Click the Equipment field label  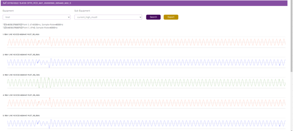tap(8, 11)
